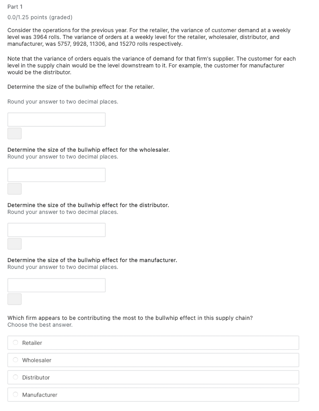Click the wholesaler bullwhip effect answer field
Viewport: 319px width, 411px height.
pyautogui.click(x=56, y=175)
